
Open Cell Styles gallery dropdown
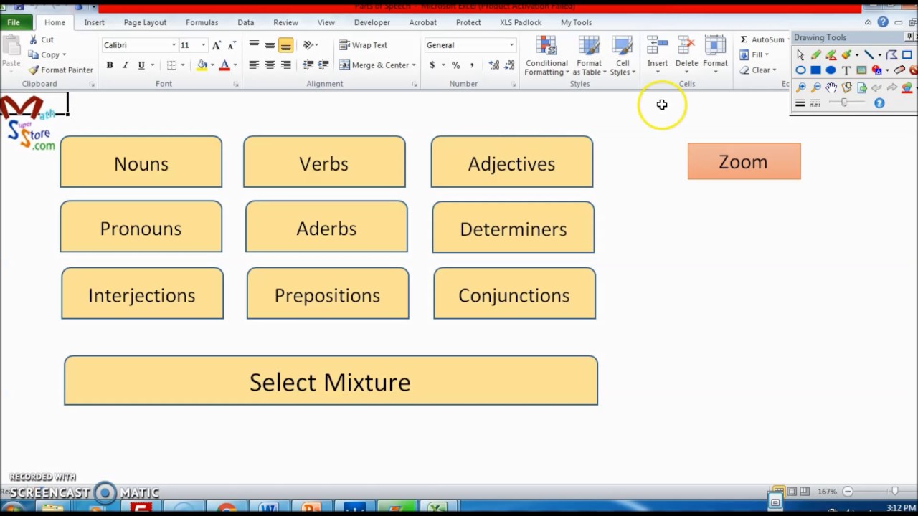click(623, 56)
